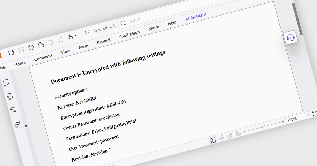Open the Foxit eSign tab
This screenshot has width=317, height=166.
[129, 35]
